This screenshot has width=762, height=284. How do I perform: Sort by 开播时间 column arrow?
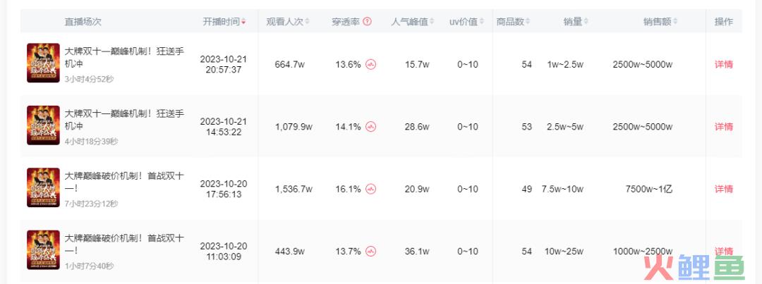tap(243, 22)
